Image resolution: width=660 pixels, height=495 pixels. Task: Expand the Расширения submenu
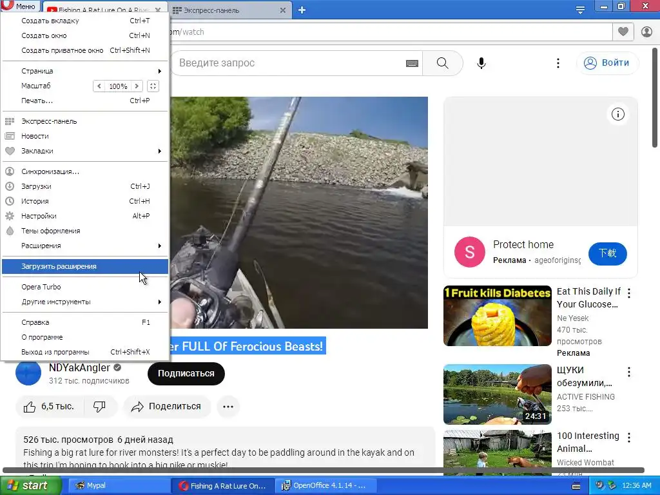[x=85, y=246]
